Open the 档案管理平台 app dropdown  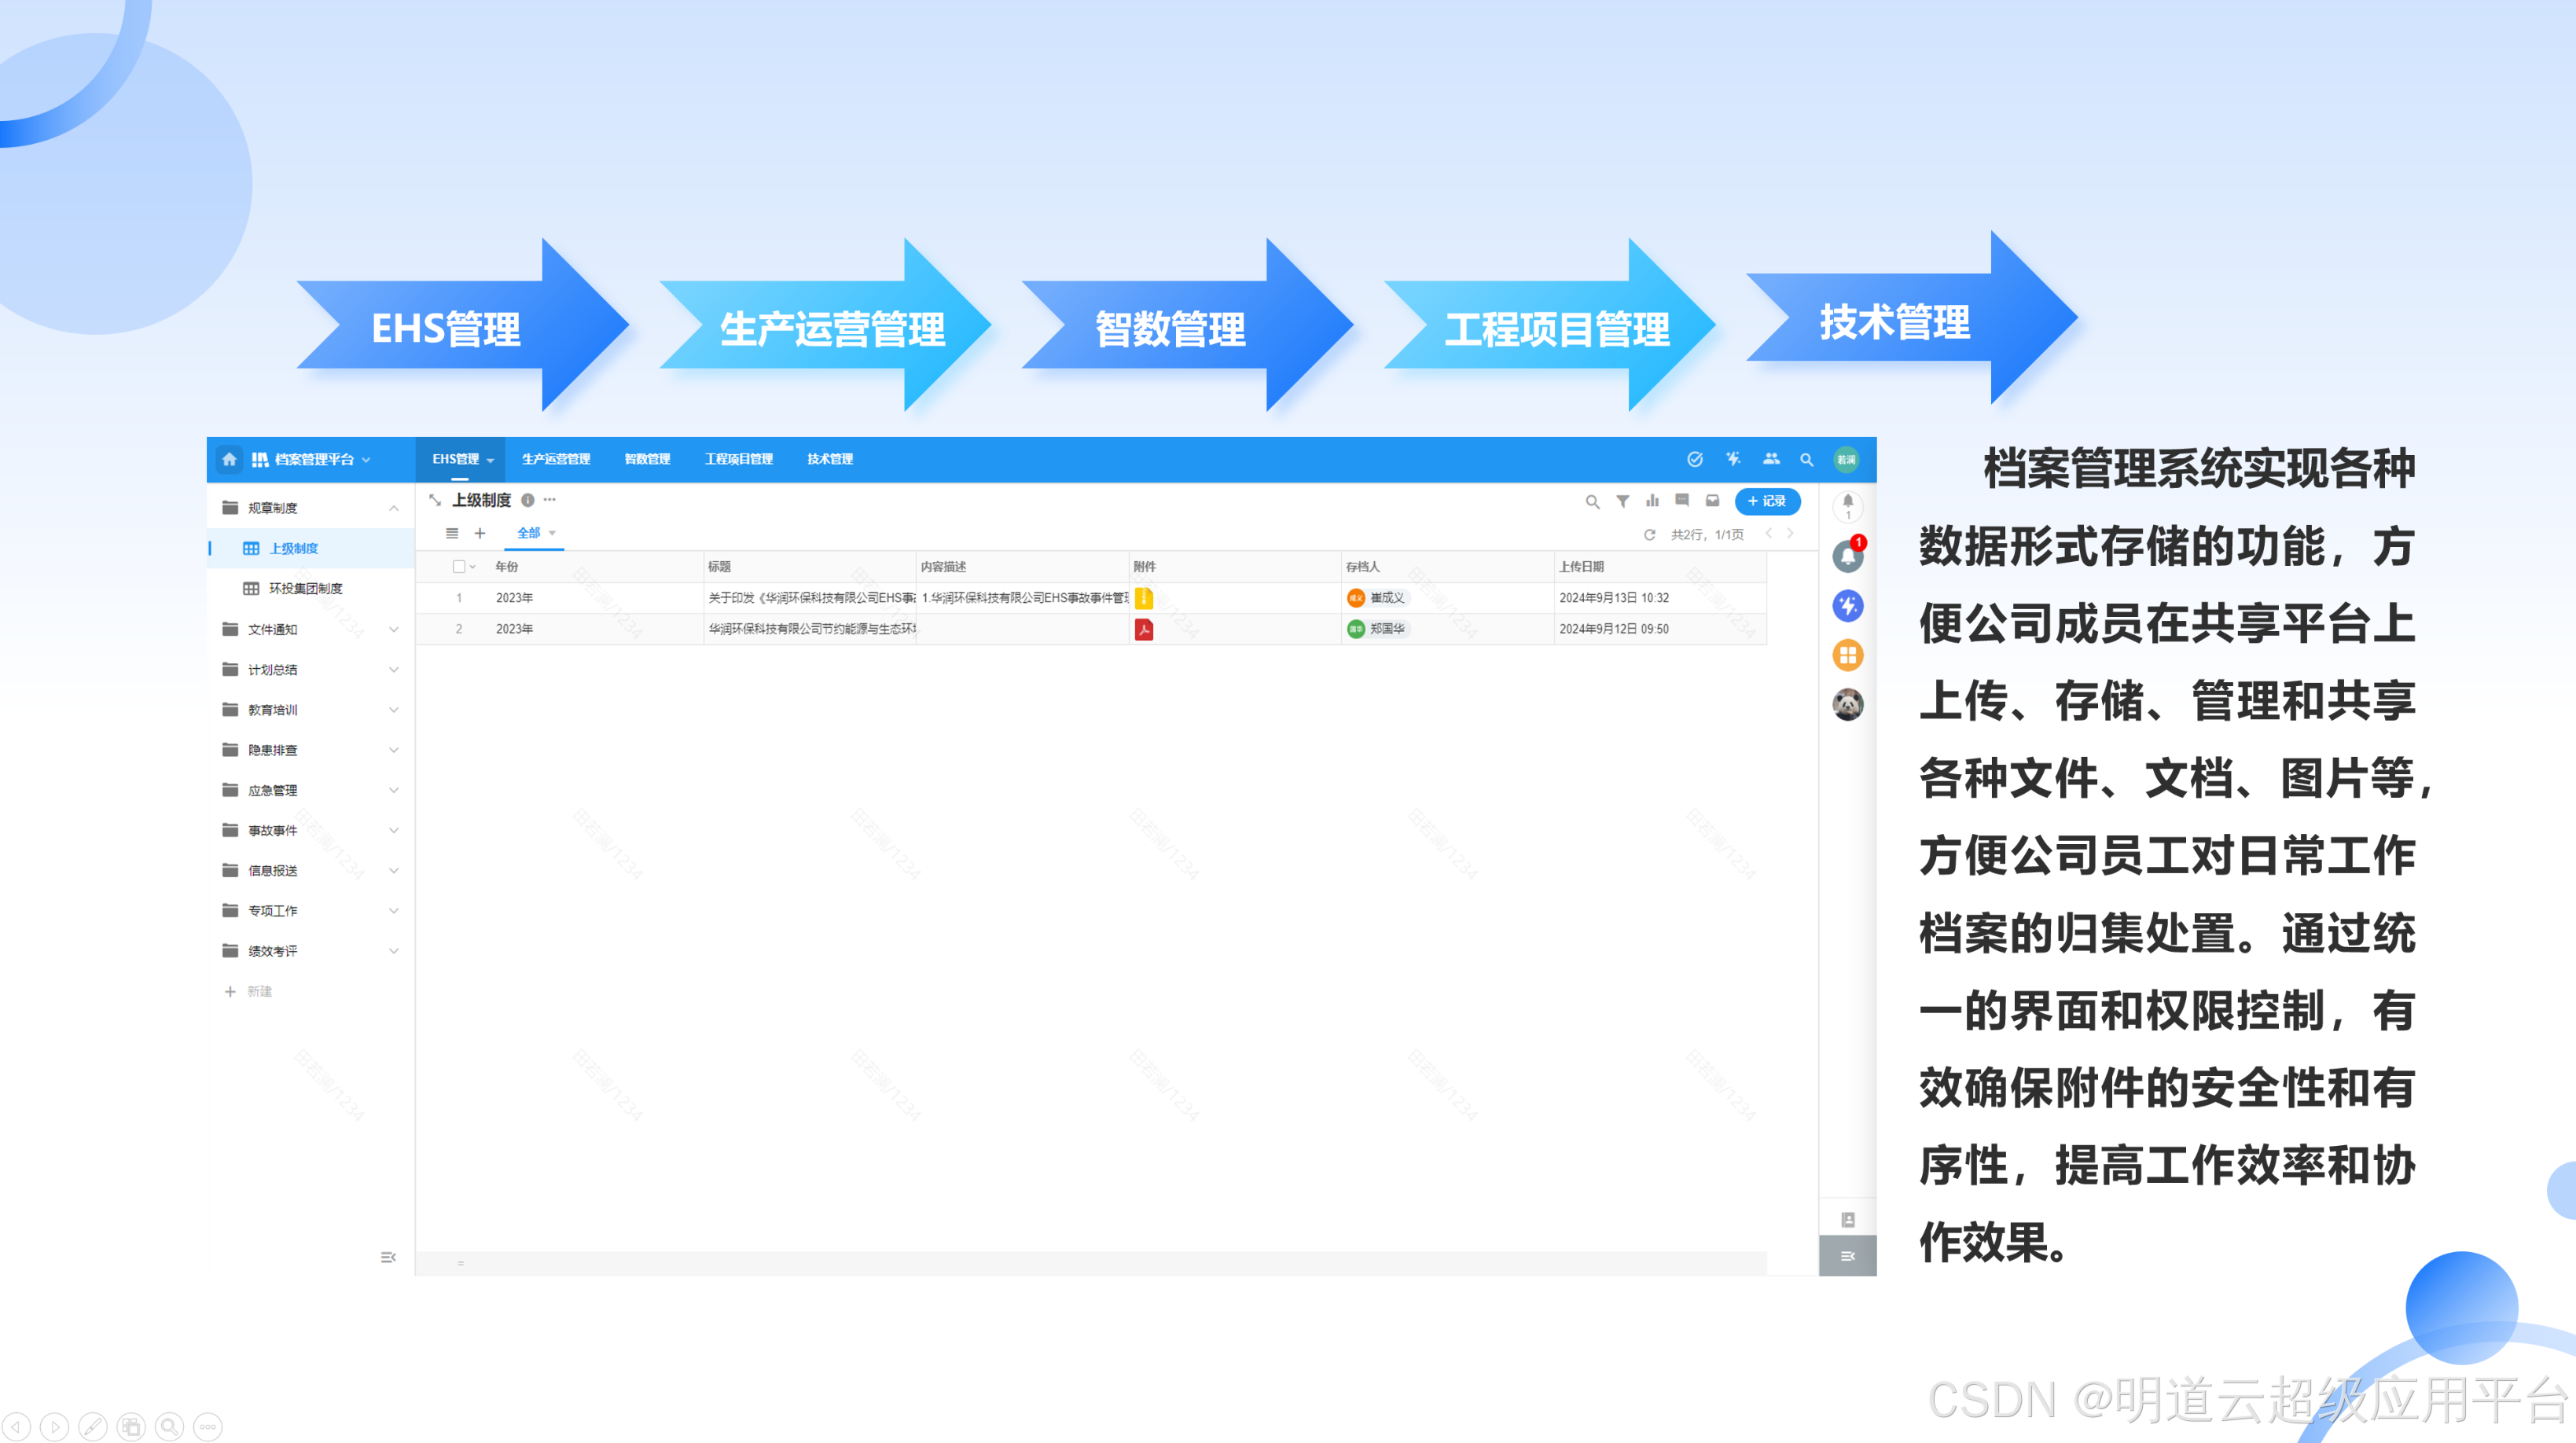[x=314, y=459]
